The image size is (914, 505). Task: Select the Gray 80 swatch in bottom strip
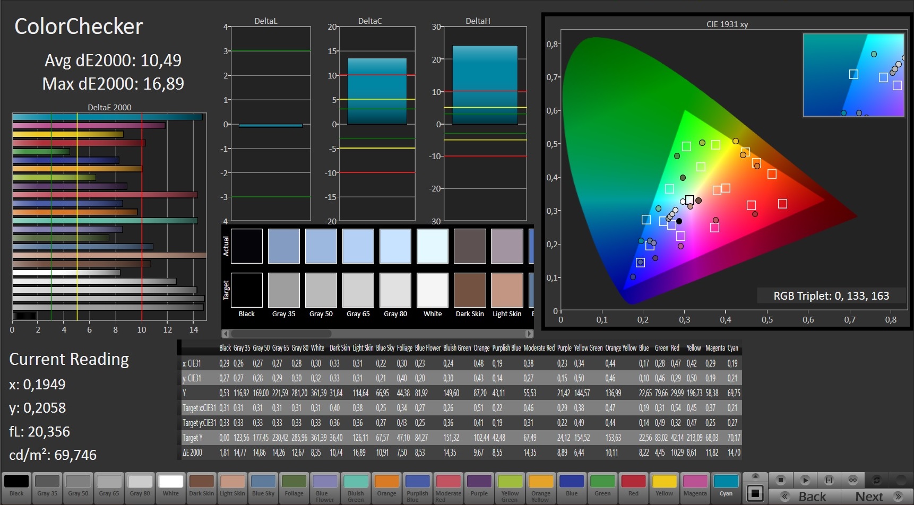pos(140,487)
